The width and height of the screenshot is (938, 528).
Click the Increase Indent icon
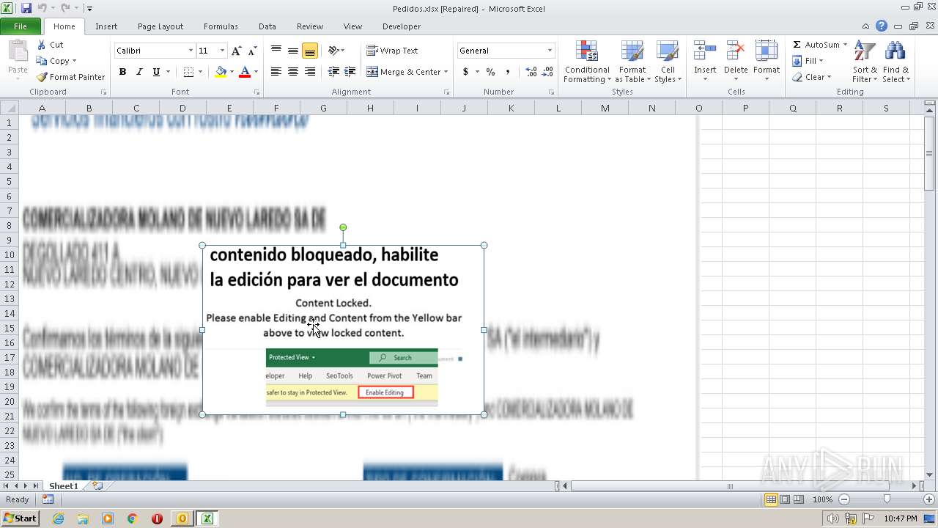[350, 72]
